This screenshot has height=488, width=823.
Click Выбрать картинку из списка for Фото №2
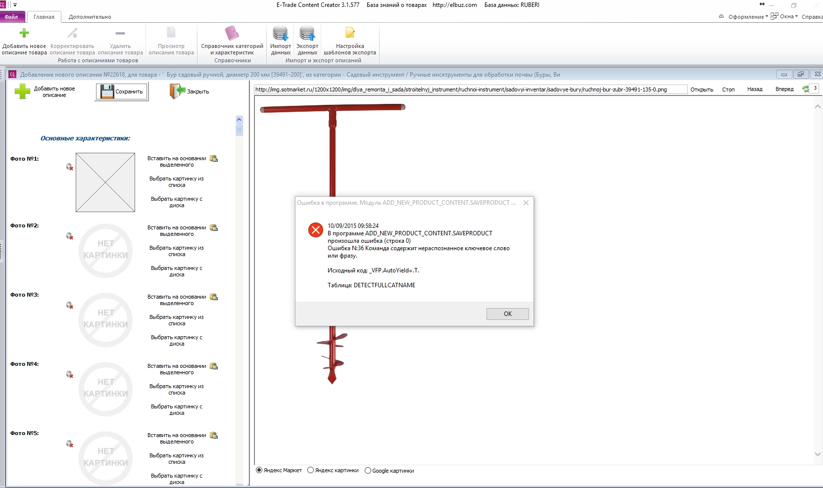[x=177, y=251]
